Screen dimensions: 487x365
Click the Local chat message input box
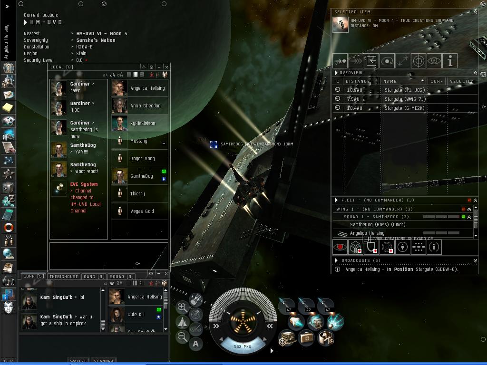tap(109, 256)
